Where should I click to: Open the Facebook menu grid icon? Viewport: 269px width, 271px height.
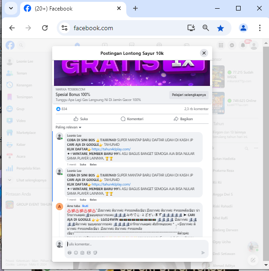(x=221, y=45)
